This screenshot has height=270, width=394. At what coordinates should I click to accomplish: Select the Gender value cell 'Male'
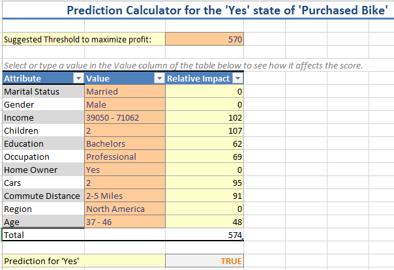click(125, 104)
